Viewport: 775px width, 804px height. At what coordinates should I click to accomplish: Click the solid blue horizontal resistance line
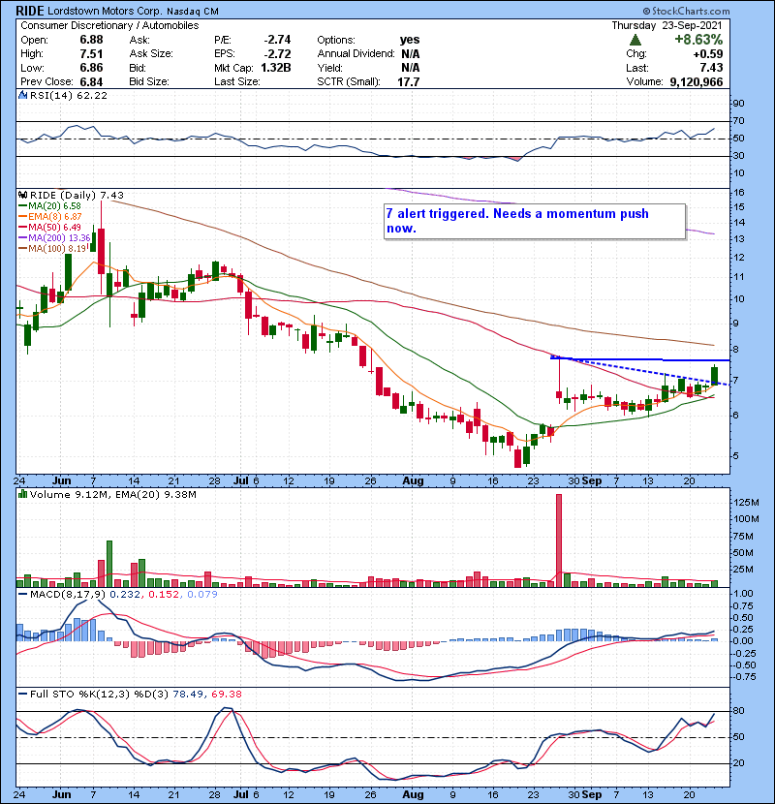pyautogui.click(x=641, y=359)
